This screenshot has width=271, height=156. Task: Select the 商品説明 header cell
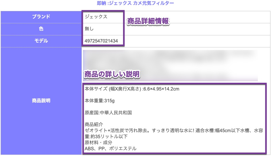[41, 101]
